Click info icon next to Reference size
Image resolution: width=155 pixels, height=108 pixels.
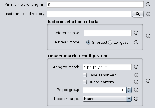(136, 33)
